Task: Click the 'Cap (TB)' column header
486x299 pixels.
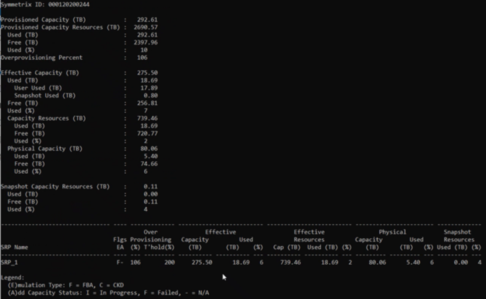Action: [x=287, y=247]
